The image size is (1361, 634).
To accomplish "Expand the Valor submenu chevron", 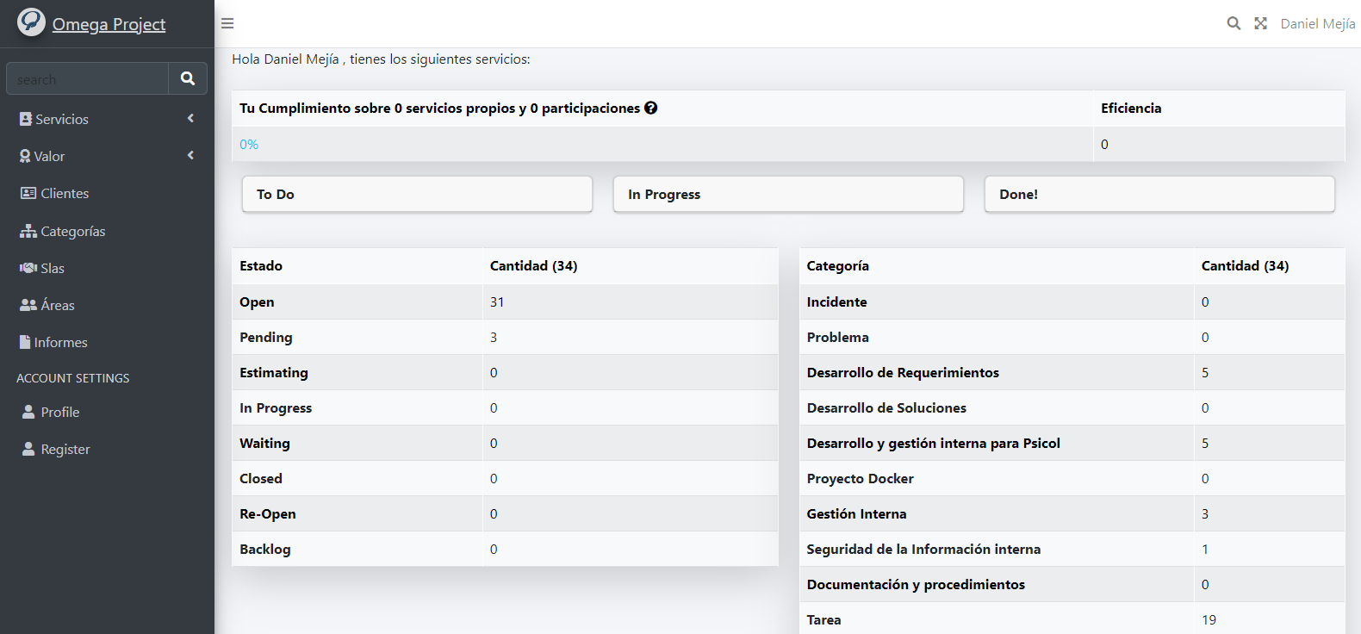I will (190, 156).
